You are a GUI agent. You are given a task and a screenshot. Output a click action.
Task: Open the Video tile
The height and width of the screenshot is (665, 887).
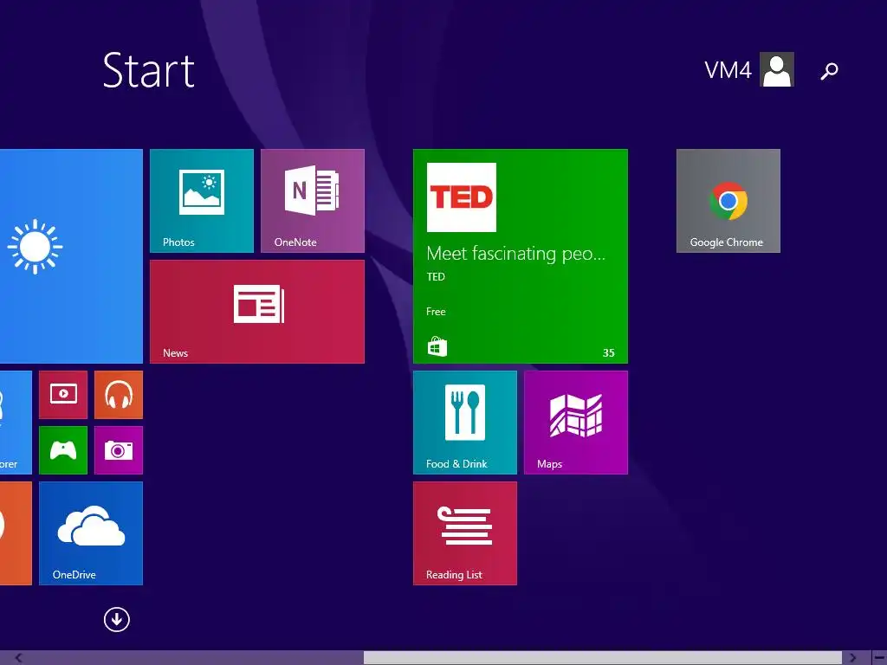[63, 395]
